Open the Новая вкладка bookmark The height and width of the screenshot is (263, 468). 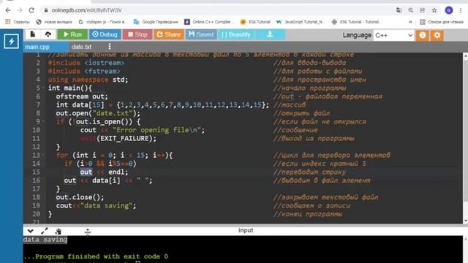tap(54, 22)
